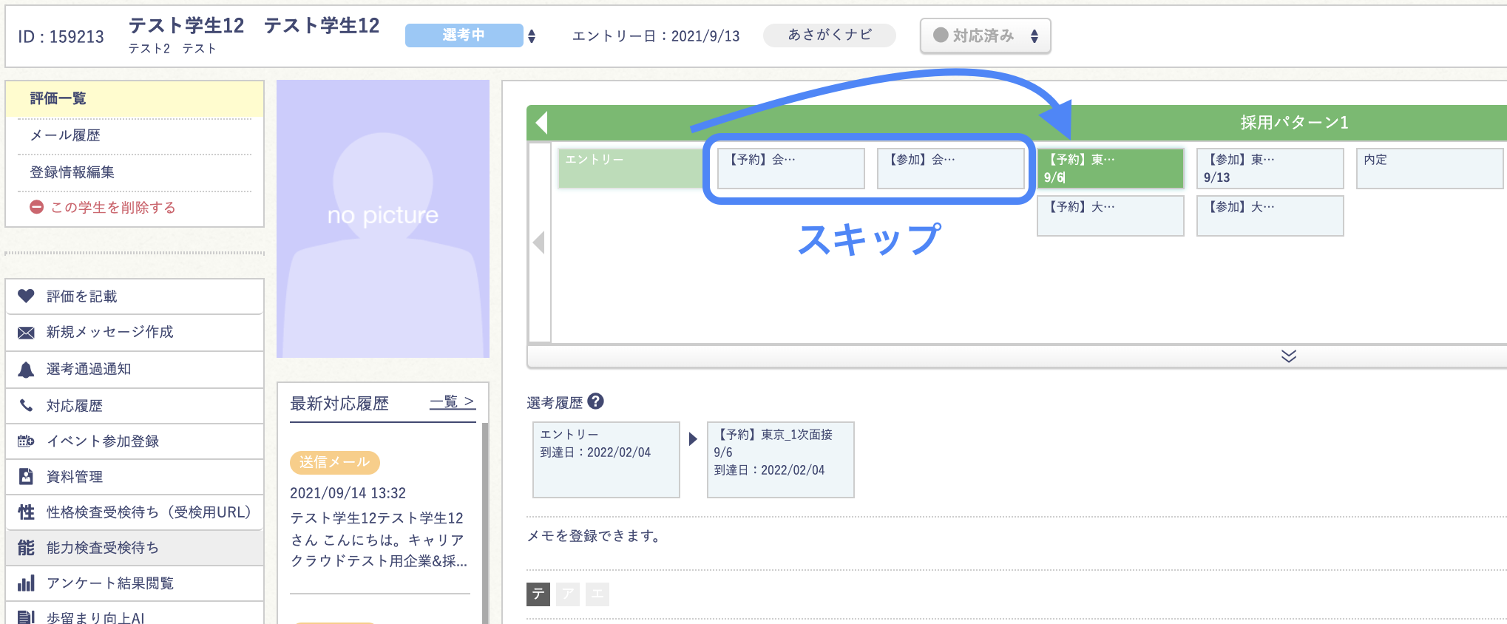Open the 選考中 status dropdown

(470, 35)
